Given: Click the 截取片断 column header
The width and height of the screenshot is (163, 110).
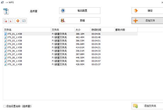Looking at the screenshot, I should tap(126, 30).
